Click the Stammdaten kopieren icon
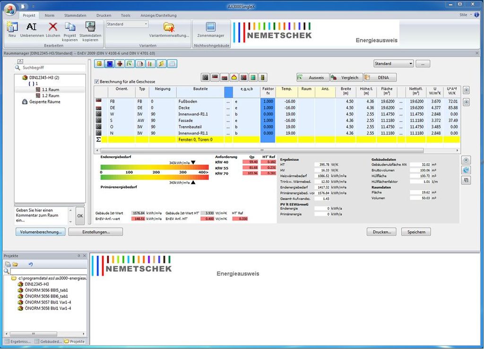The height and width of the screenshot is (349, 484). (90, 27)
